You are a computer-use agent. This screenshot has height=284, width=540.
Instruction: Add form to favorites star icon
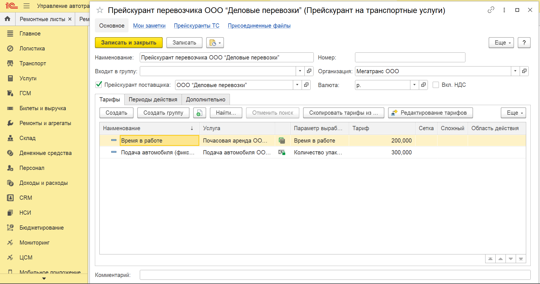point(100,10)
